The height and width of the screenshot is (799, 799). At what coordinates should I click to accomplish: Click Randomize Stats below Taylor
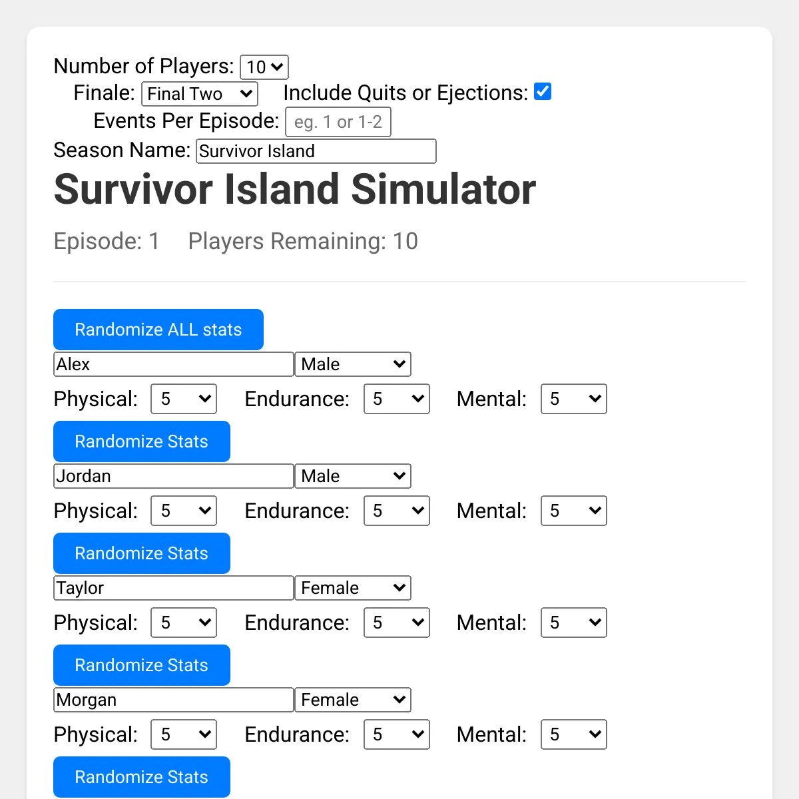(x=141, y=665)
